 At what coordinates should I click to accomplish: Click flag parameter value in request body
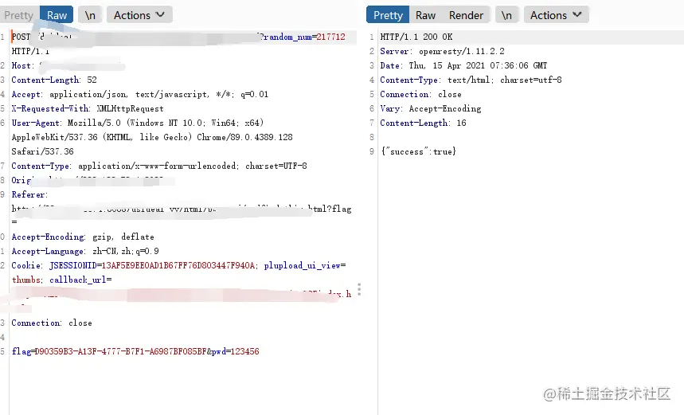[x=120, y=352]
